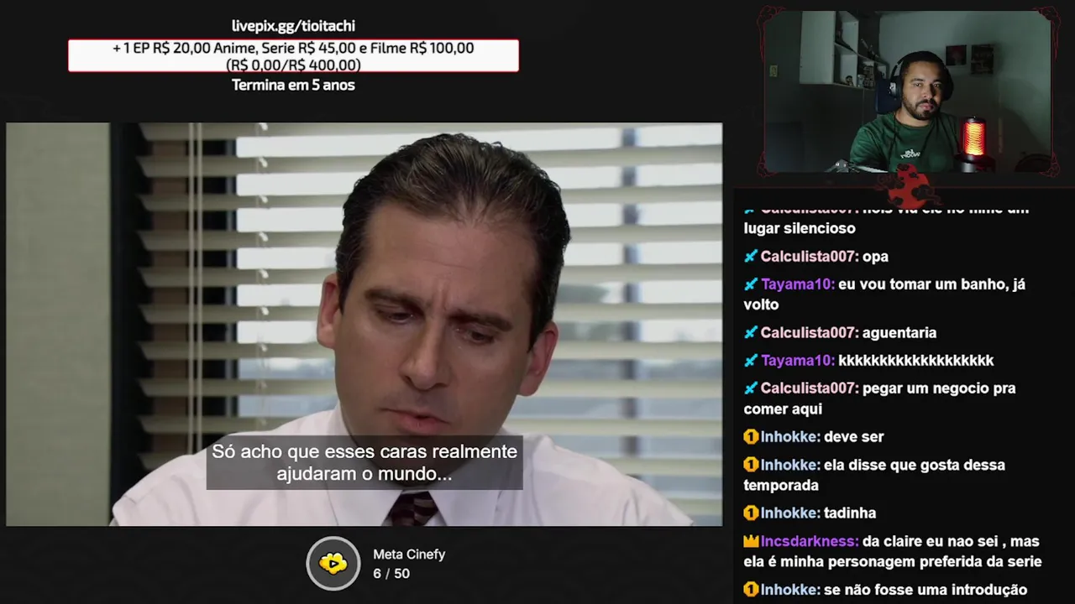1075x604 pixels.
Task: Click the '6 / 50' goal counter
Action: pyautogui.click(x=391, y=574)
